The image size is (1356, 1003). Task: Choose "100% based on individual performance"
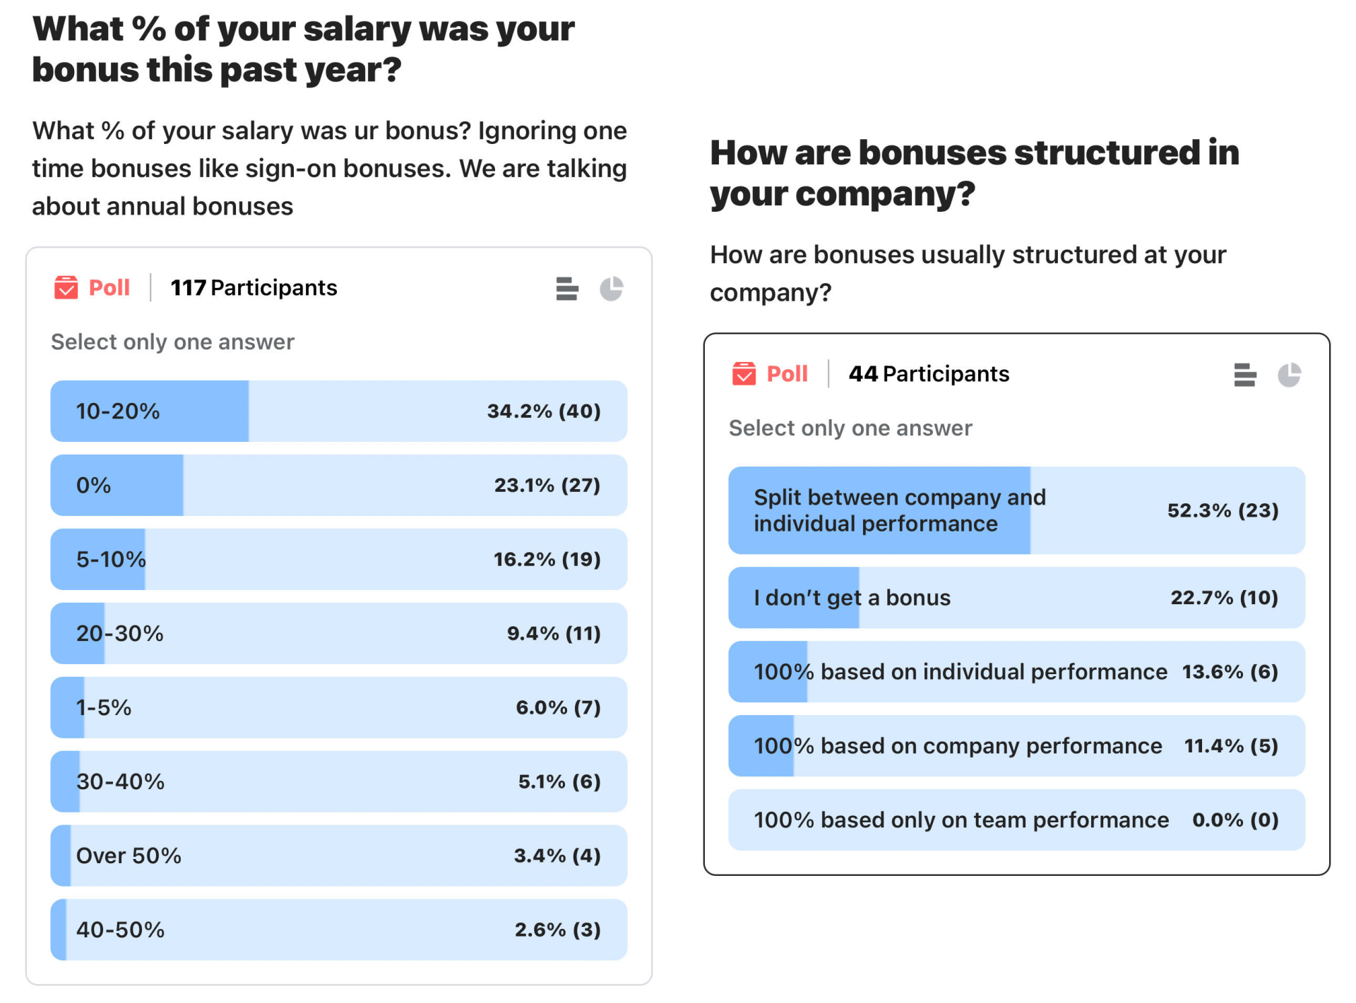(1017, 672)
